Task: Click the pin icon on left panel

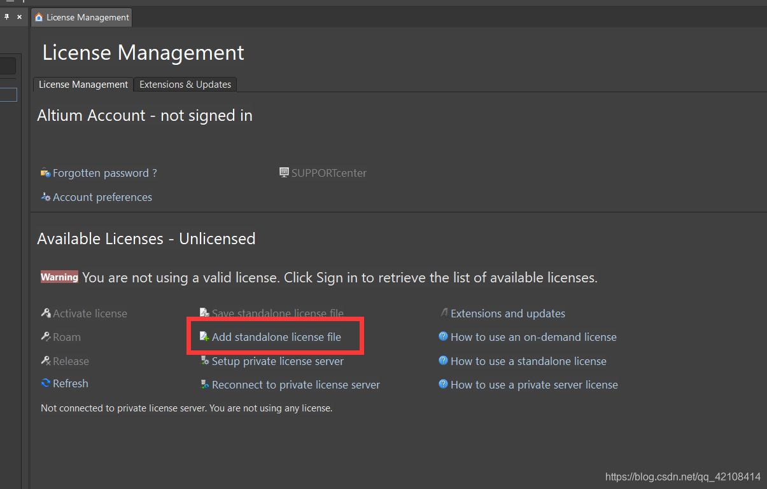Action: [7, 17]
